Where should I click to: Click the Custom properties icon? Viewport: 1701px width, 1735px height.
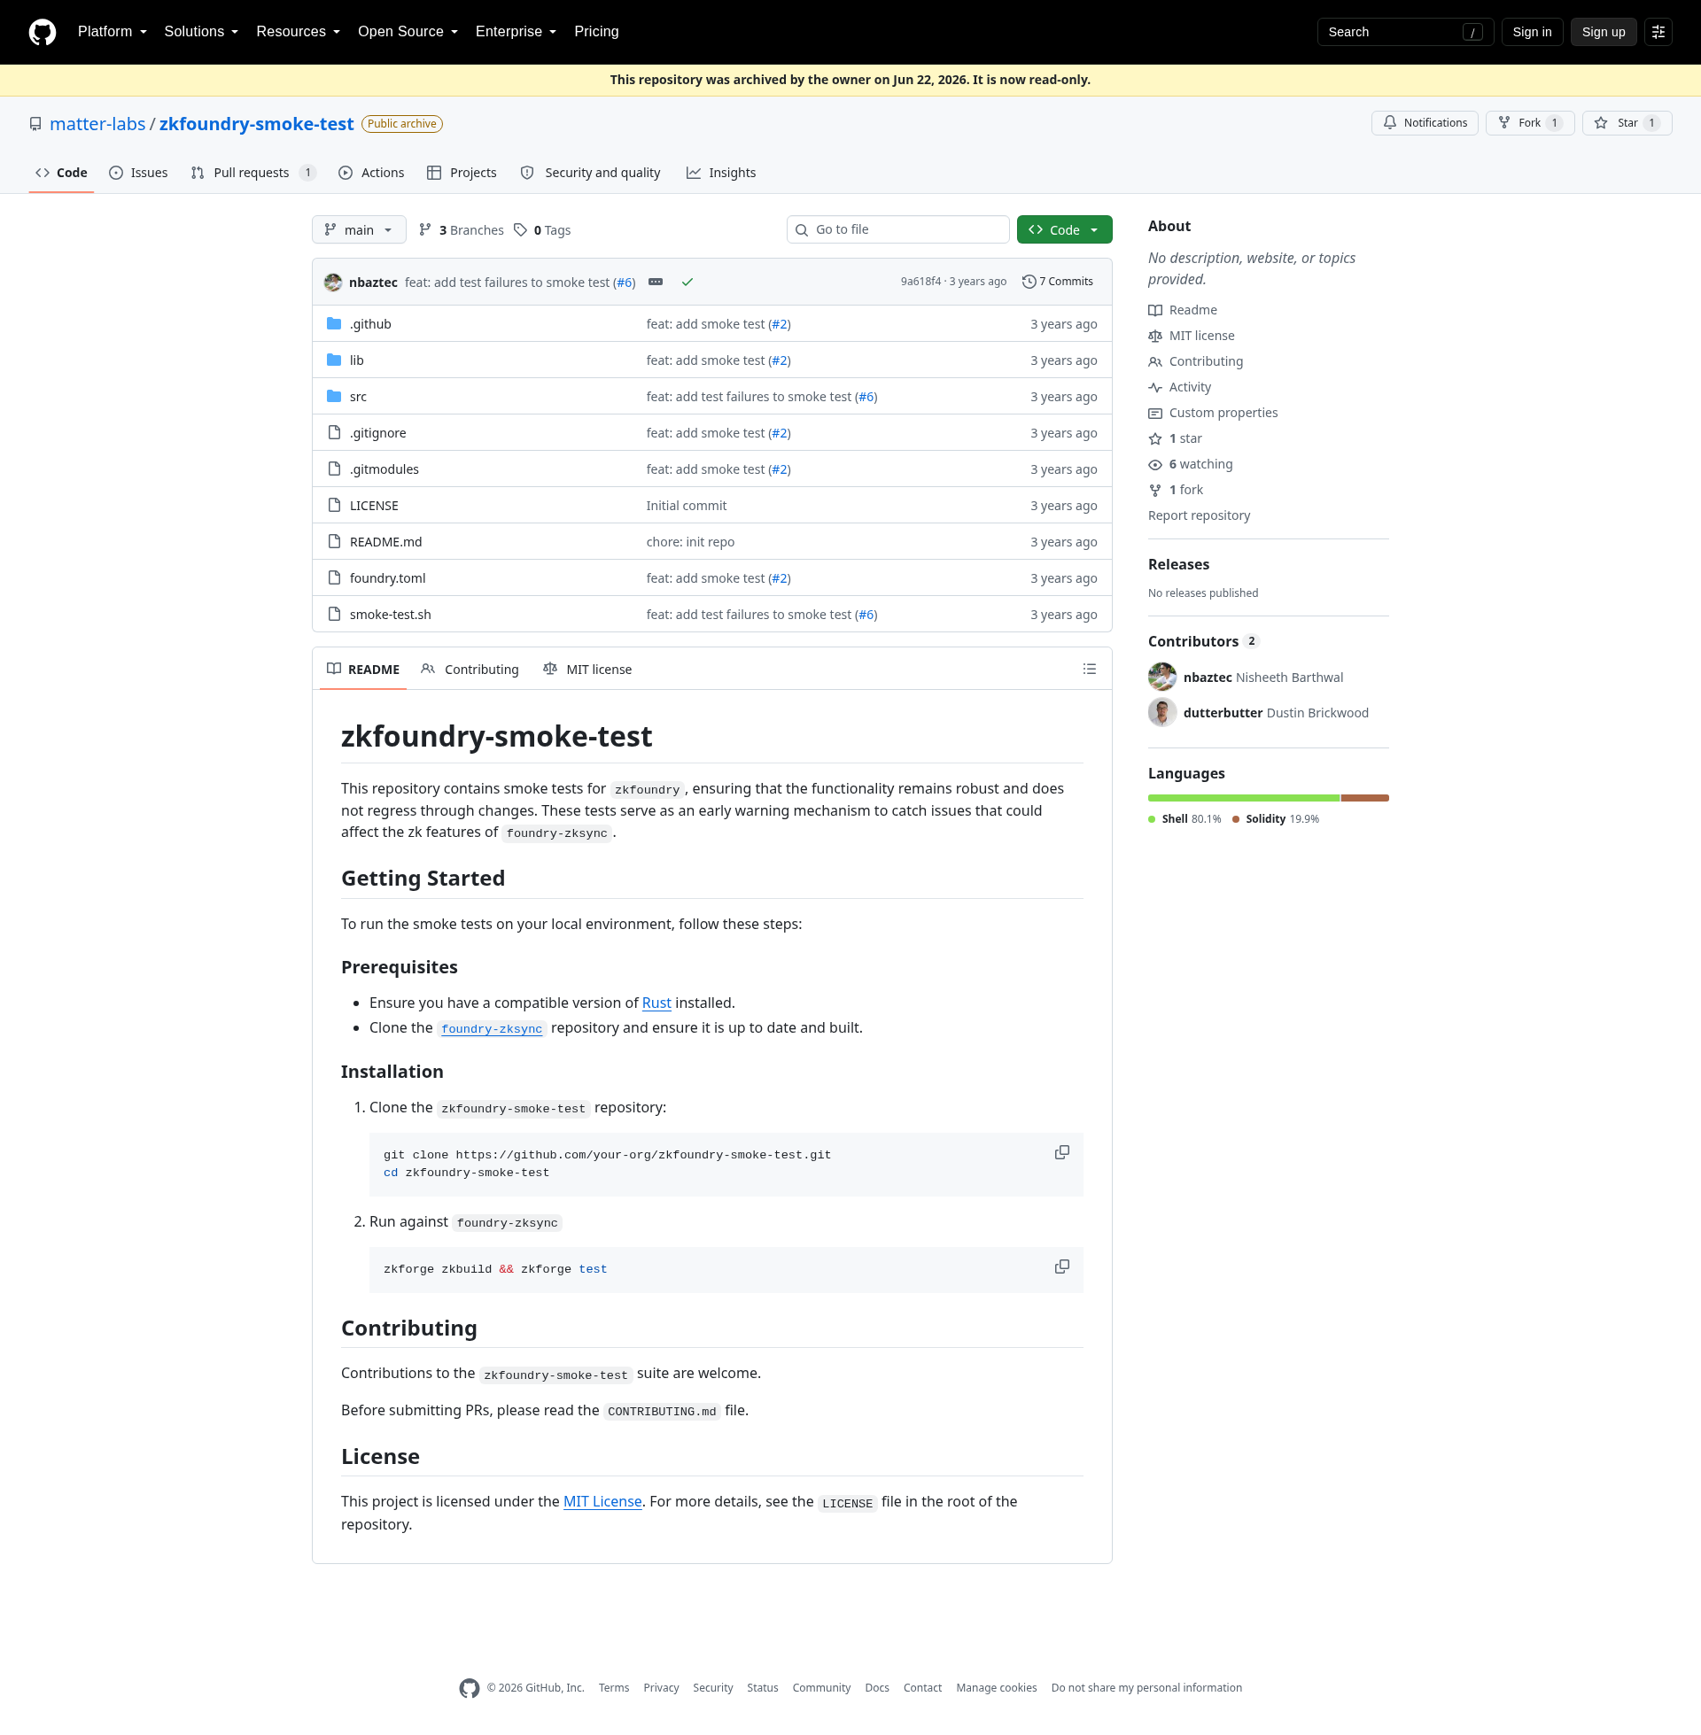click(1155, 414)
